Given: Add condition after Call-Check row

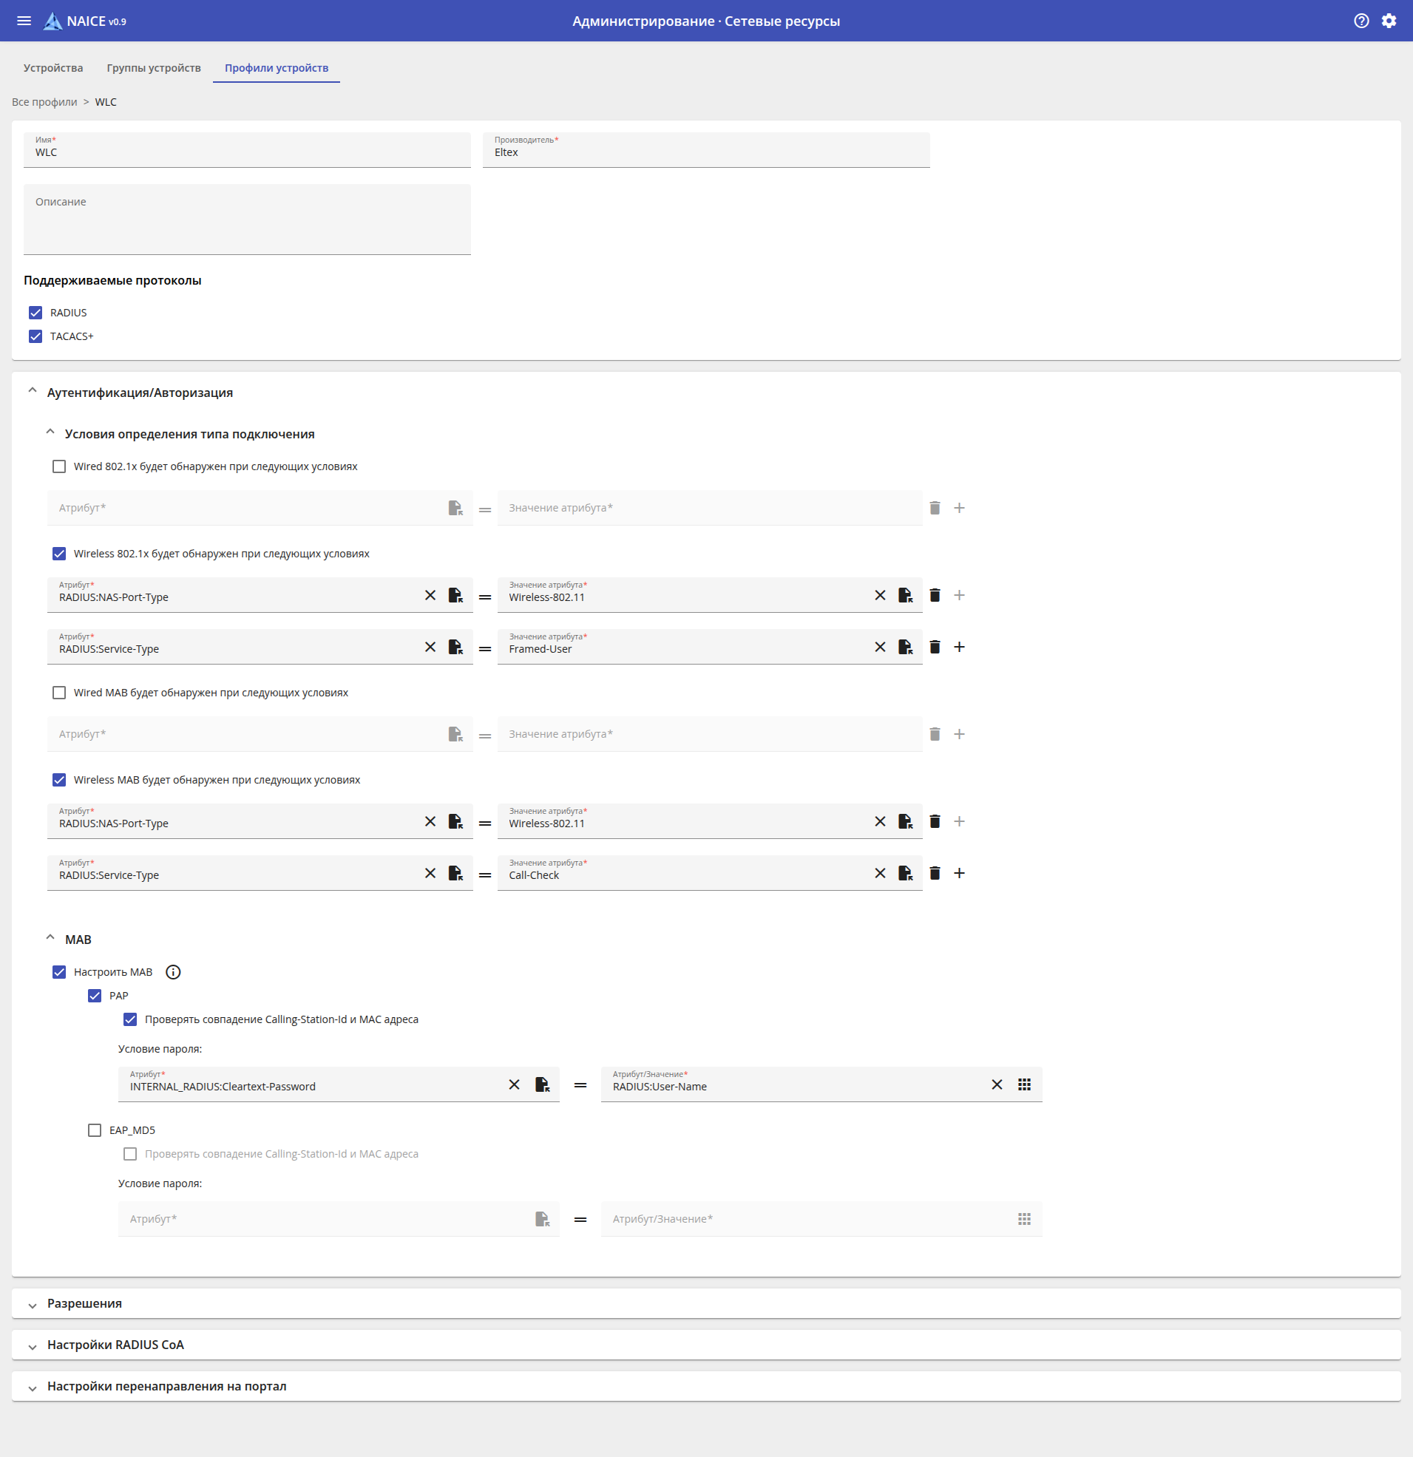Looking at the screenshot, I should point(959,873).
